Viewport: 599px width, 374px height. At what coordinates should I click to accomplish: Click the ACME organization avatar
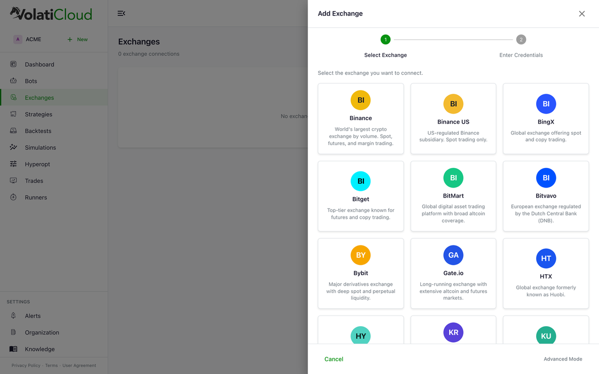point(17,39)
